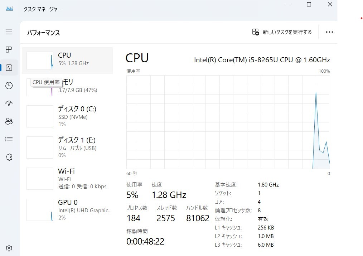The width and height of the screenshot is (363, 256).
Task: Open Task Manager settings
Action: click(9, 248)
